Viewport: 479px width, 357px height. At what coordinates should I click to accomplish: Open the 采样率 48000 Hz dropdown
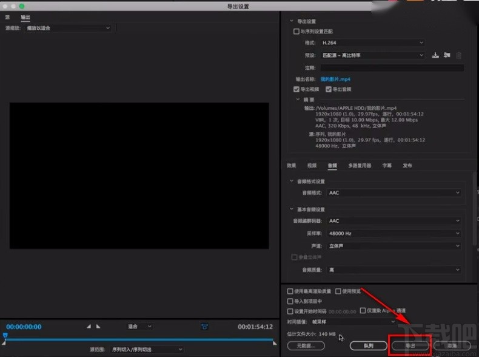(x=394, y=233)
